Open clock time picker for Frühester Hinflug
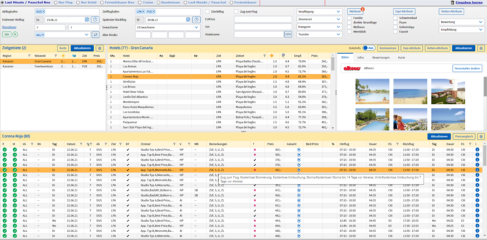The width and height of the screenshot is (487, 240). coord(95,19)
